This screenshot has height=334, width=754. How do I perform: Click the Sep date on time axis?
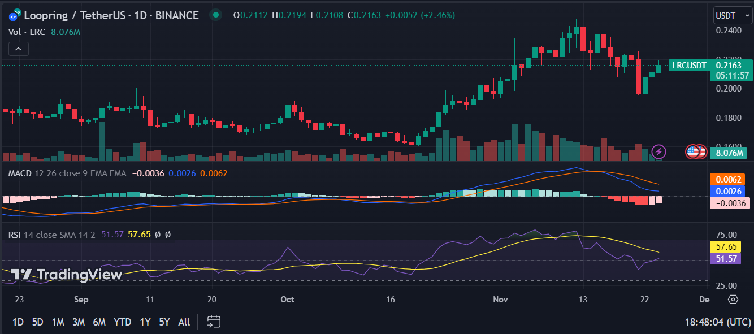pos(81,300)
